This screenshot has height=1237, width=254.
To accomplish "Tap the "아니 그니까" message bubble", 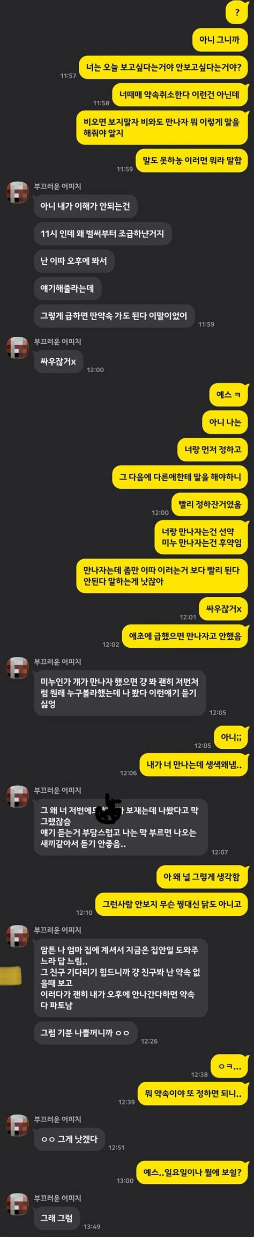I will click(220, 40).
